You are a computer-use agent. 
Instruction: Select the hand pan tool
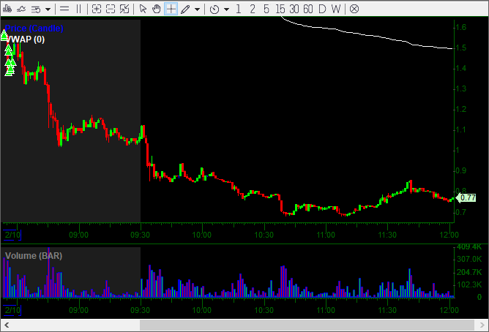click(x=156, y=9)
